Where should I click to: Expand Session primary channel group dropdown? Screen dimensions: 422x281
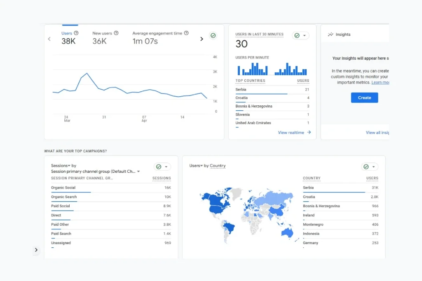tap(96, 172)
